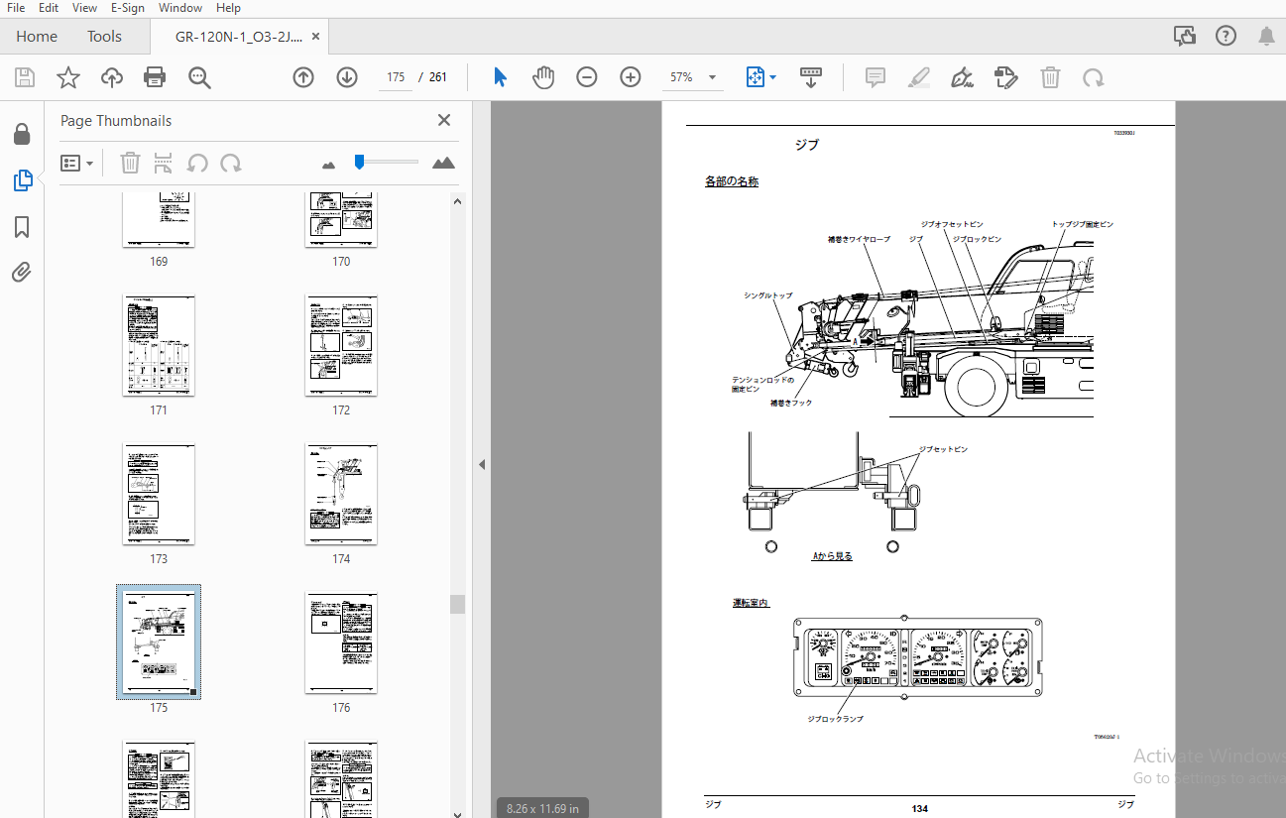Add a comment with the speech bubble icon
1286x818 pixels.
(x=876, y=77)
